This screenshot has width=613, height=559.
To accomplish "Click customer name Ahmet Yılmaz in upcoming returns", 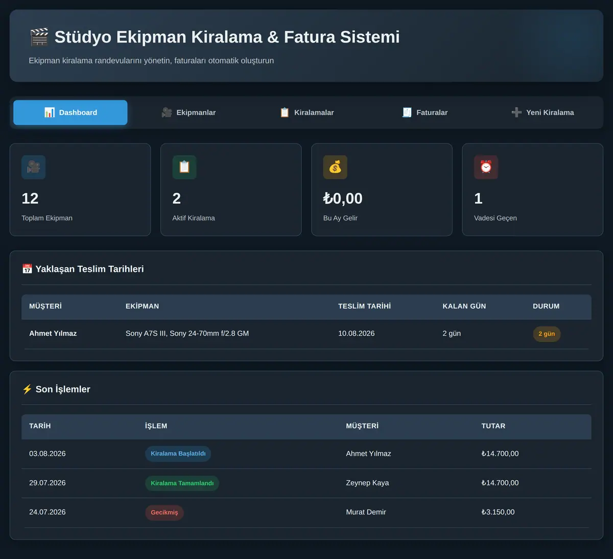I will coord(53,333).
